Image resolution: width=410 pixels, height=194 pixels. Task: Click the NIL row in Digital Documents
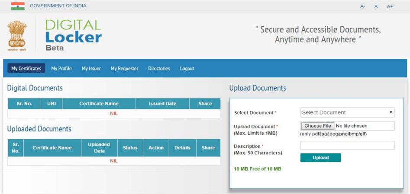click(x=114, y=114)
